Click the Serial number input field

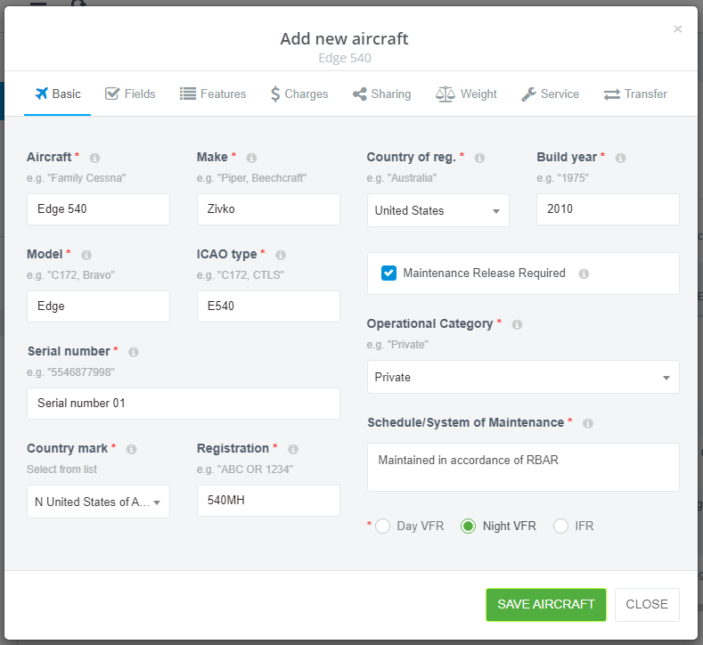(x=184, y=404)
